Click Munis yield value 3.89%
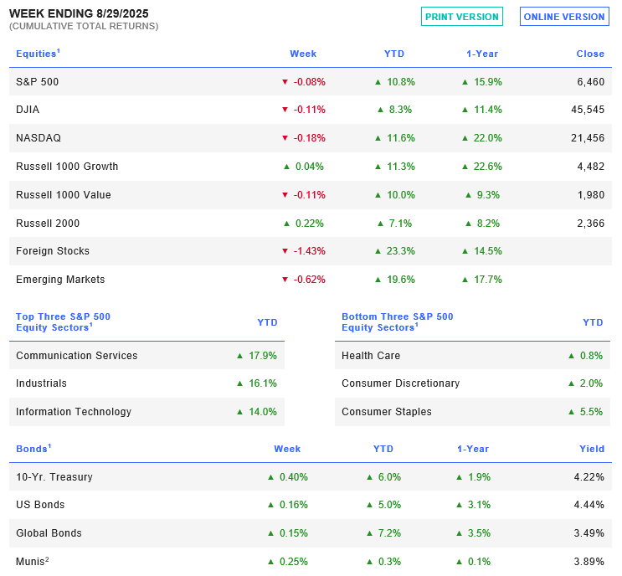 [589, 562]
